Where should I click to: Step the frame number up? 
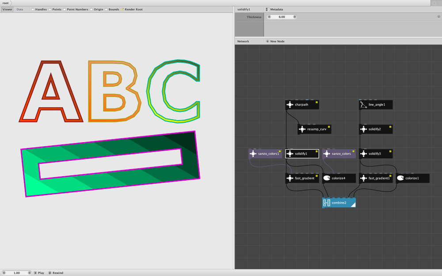click(x=29, y=273)
